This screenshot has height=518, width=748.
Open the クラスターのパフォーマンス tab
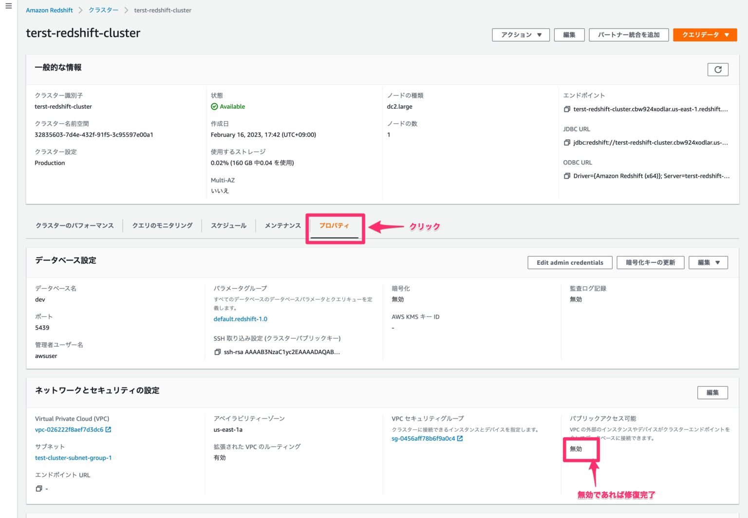click(75, 226)
